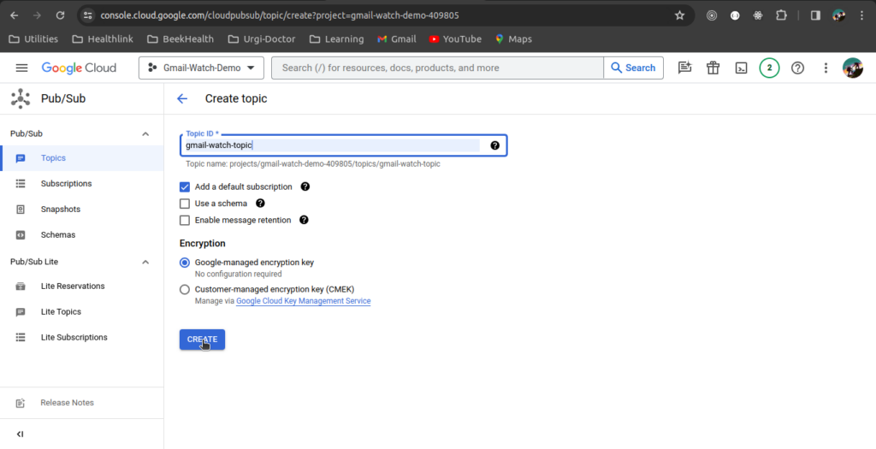Screen dimensions: 876x449
Task: Open the Learning bookmark folder
Action: [336, 39]
